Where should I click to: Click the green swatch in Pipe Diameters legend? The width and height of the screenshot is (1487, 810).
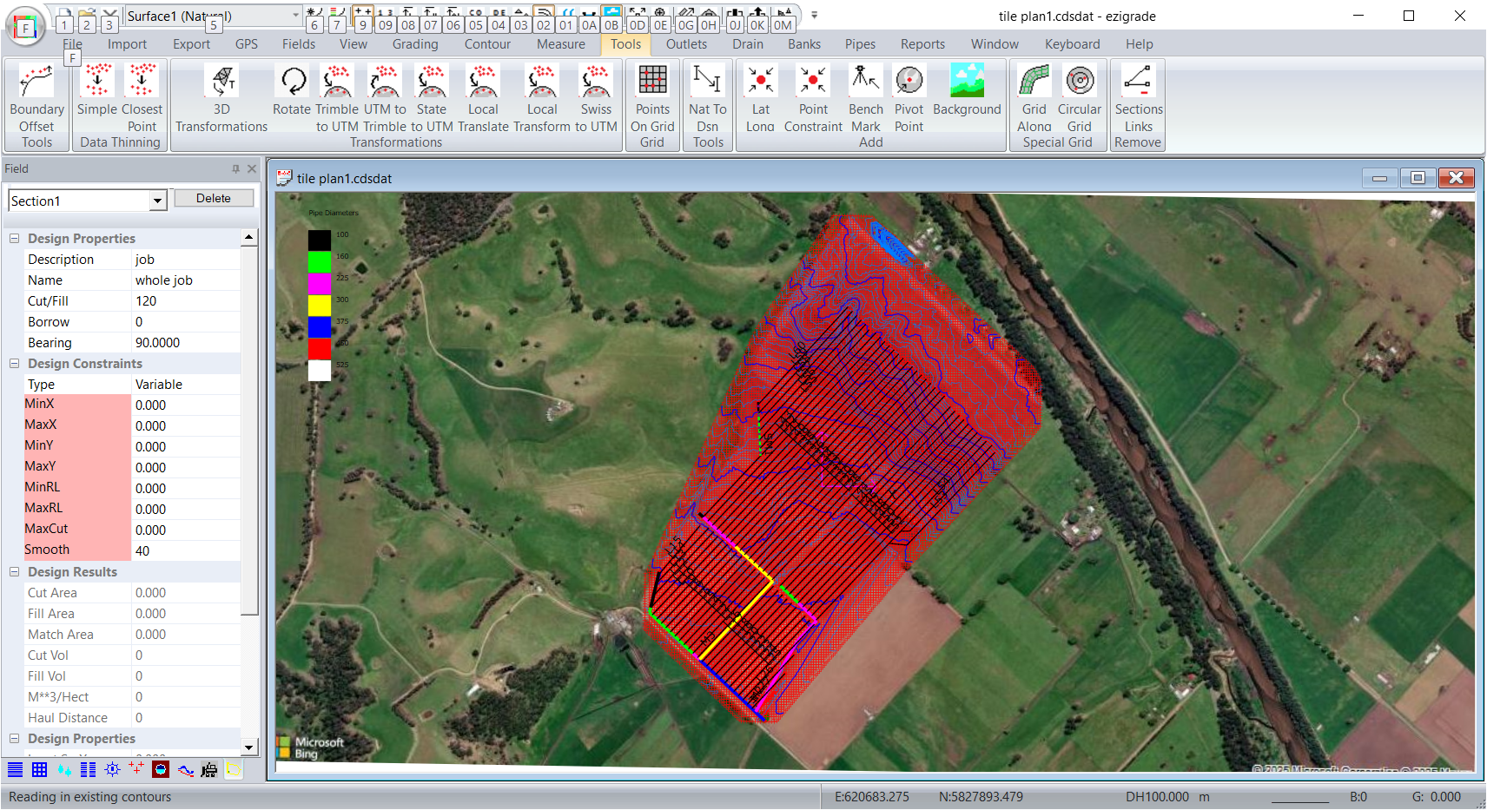[x=320, y=261]
